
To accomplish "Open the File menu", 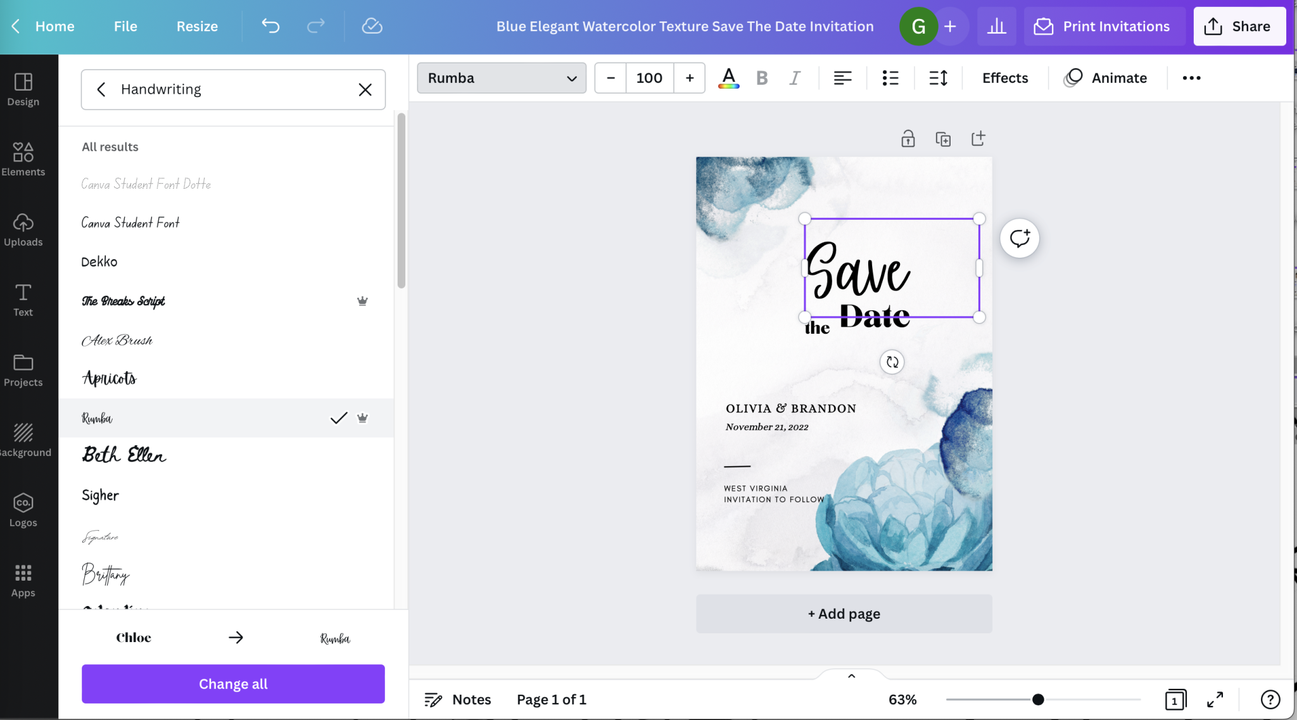I will click(125, 26).
